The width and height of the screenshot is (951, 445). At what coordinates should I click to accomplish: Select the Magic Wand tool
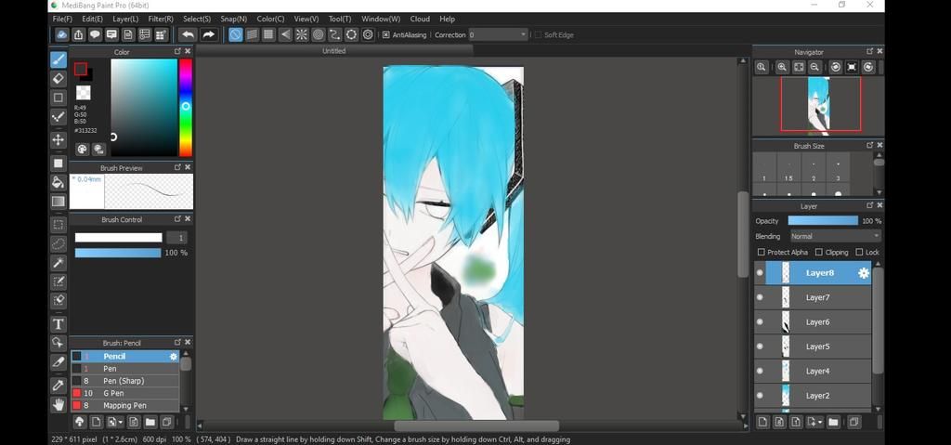pyautogui.click(x=59, y=262)
